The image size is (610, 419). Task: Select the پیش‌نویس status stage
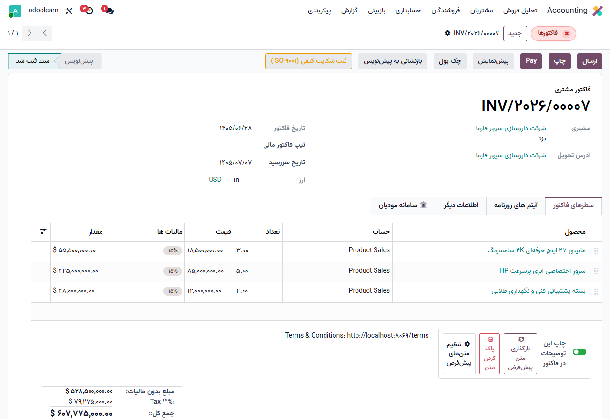click(x=79, y=61)
